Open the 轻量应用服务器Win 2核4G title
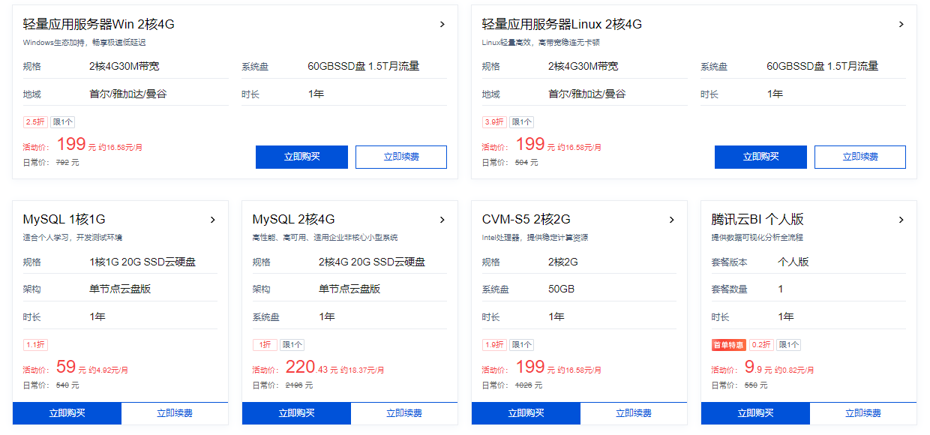The height and width of the screenshot is (435, 930). [99, 24]
